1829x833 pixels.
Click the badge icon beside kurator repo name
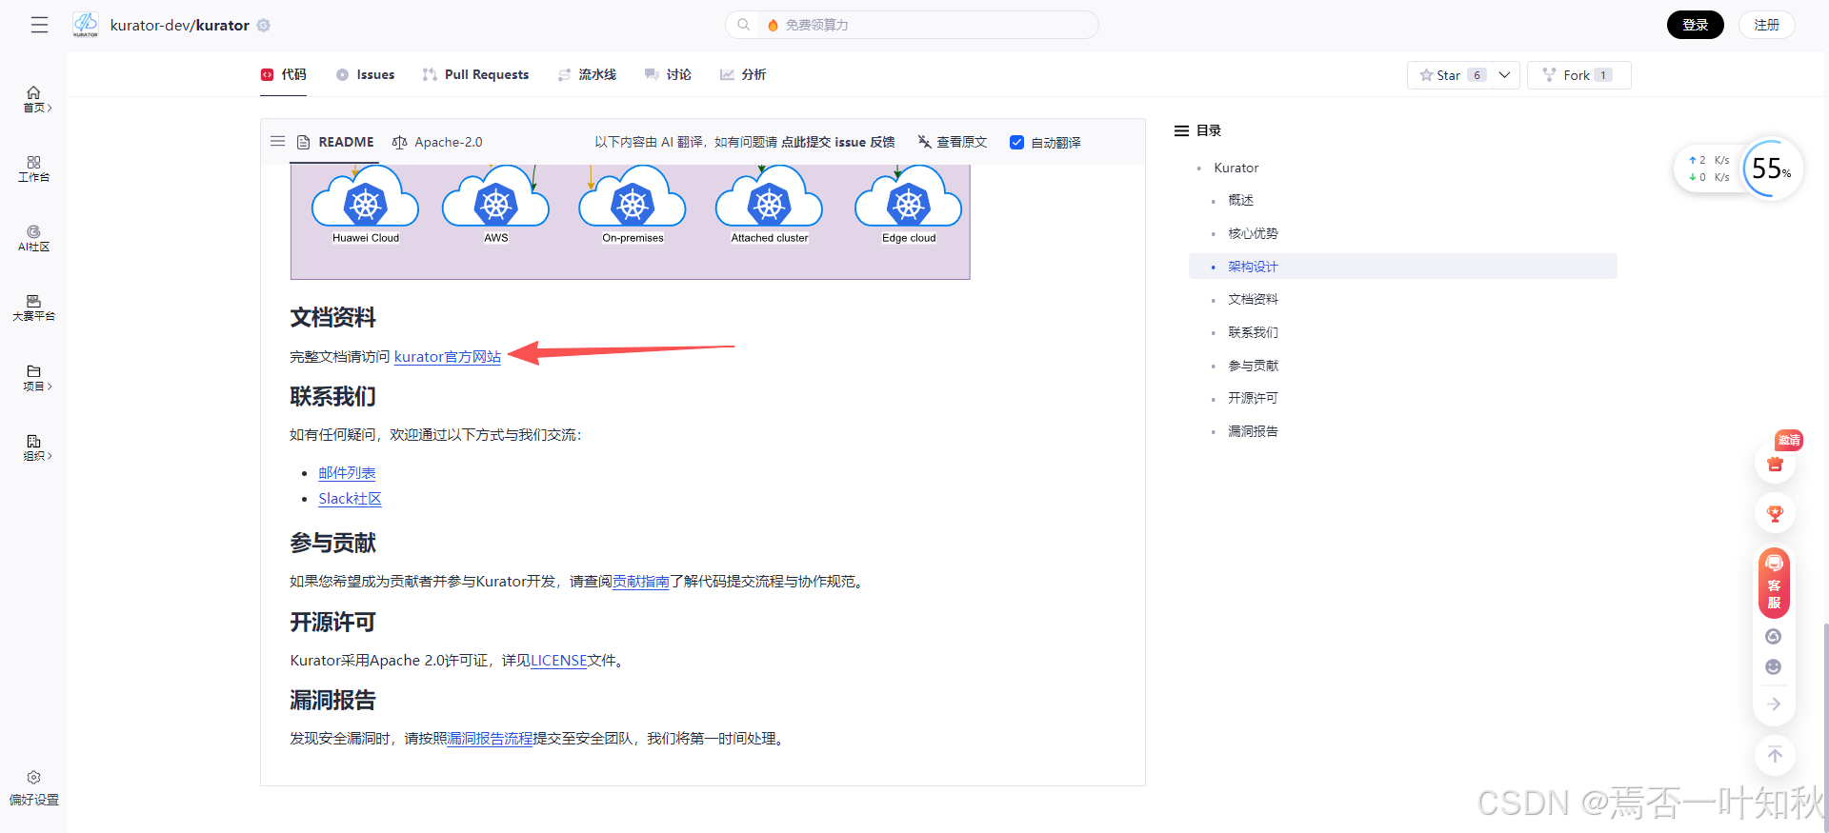[264, 26]
